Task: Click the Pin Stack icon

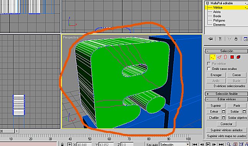Action: (x=210, y=39)
